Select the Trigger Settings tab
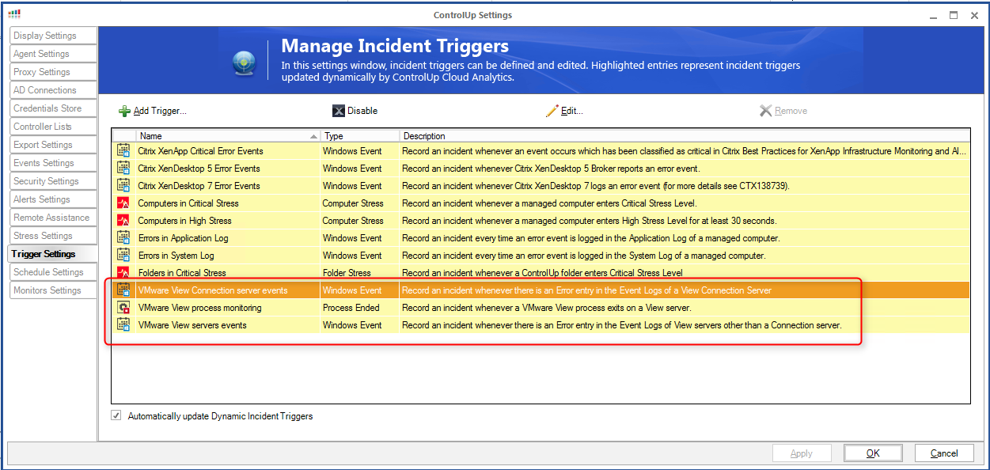This screenshot has width=990, height=470. click(53, 254)
